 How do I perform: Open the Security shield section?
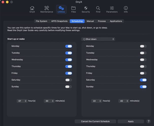86,9
